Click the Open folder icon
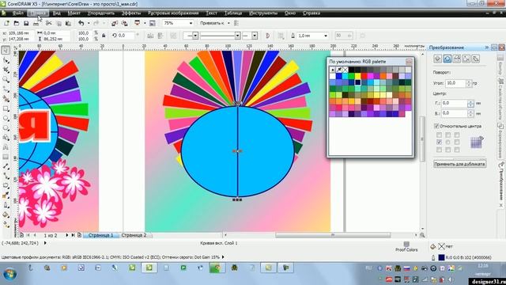Image resolution: width=506 pixels, height=285 pixels. pyautogui.click(x=16, y=23)
